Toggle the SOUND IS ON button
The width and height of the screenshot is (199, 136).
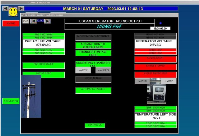click(11, 101)
